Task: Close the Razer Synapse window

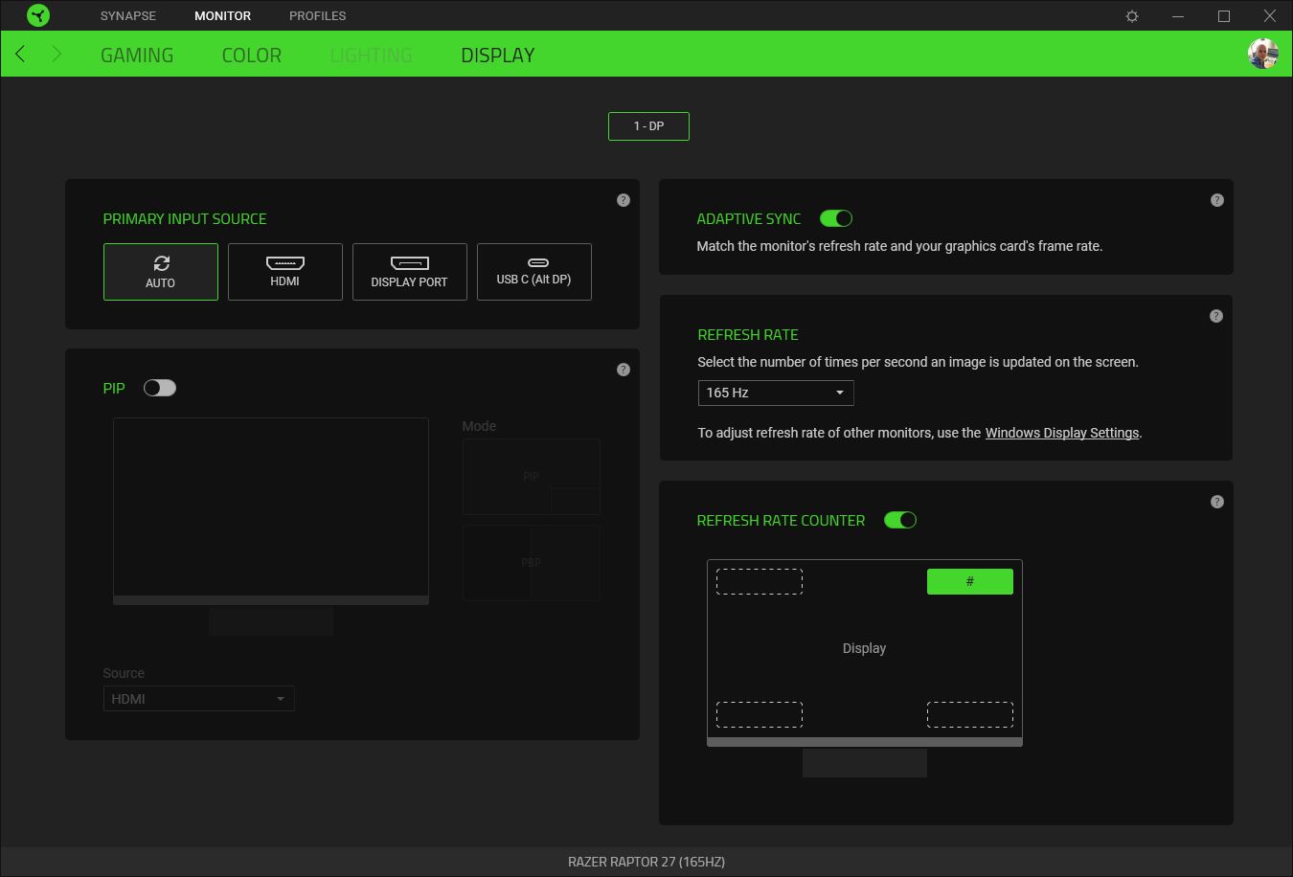Action: (x=1270, y=16)
